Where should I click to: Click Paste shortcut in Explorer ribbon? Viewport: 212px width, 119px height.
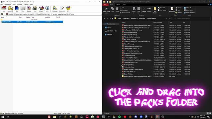tap(125, 13)
